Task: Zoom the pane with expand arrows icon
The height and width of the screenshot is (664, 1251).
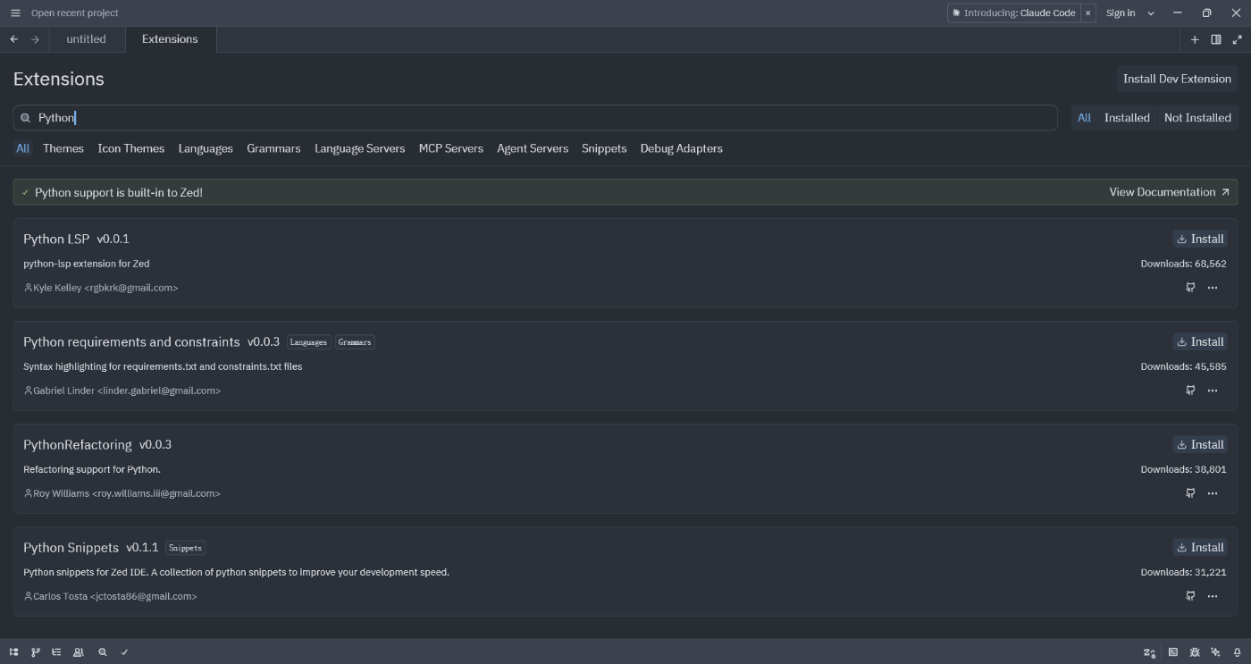Action: coord(1238,39)
